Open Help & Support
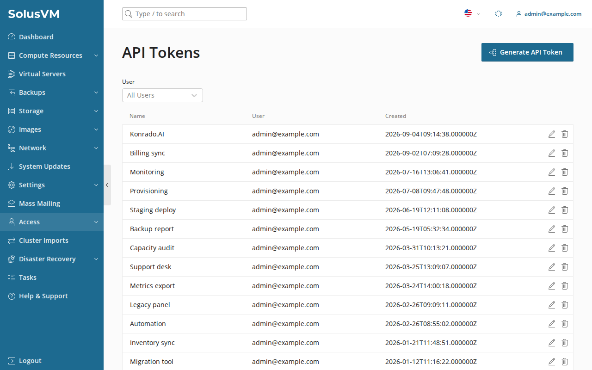This screenshot has height=370, width=592. [x=52, y=296]
